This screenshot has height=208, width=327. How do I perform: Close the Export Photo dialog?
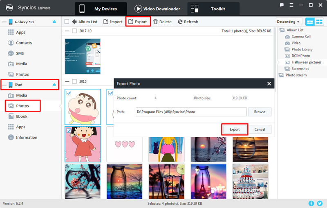[269, 83]
